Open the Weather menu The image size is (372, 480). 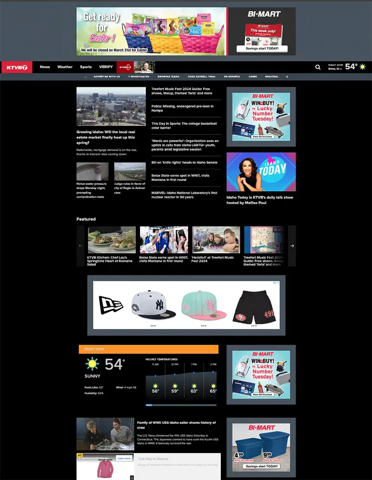click(65, 67)
